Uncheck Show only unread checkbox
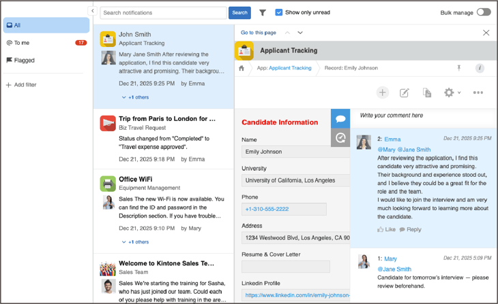This screenshot has height=304, width=498. pyautogui.click(x=278, y=12)
